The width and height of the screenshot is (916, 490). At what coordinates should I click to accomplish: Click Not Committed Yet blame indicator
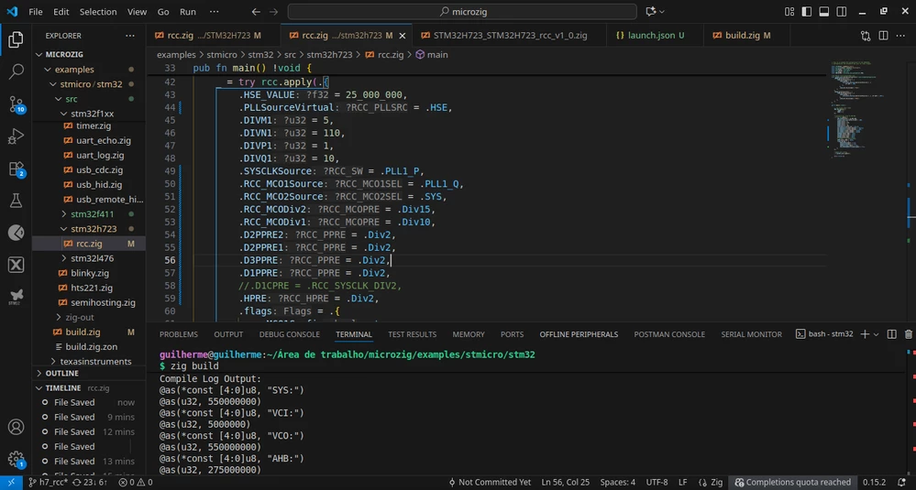tap(490, 483)
